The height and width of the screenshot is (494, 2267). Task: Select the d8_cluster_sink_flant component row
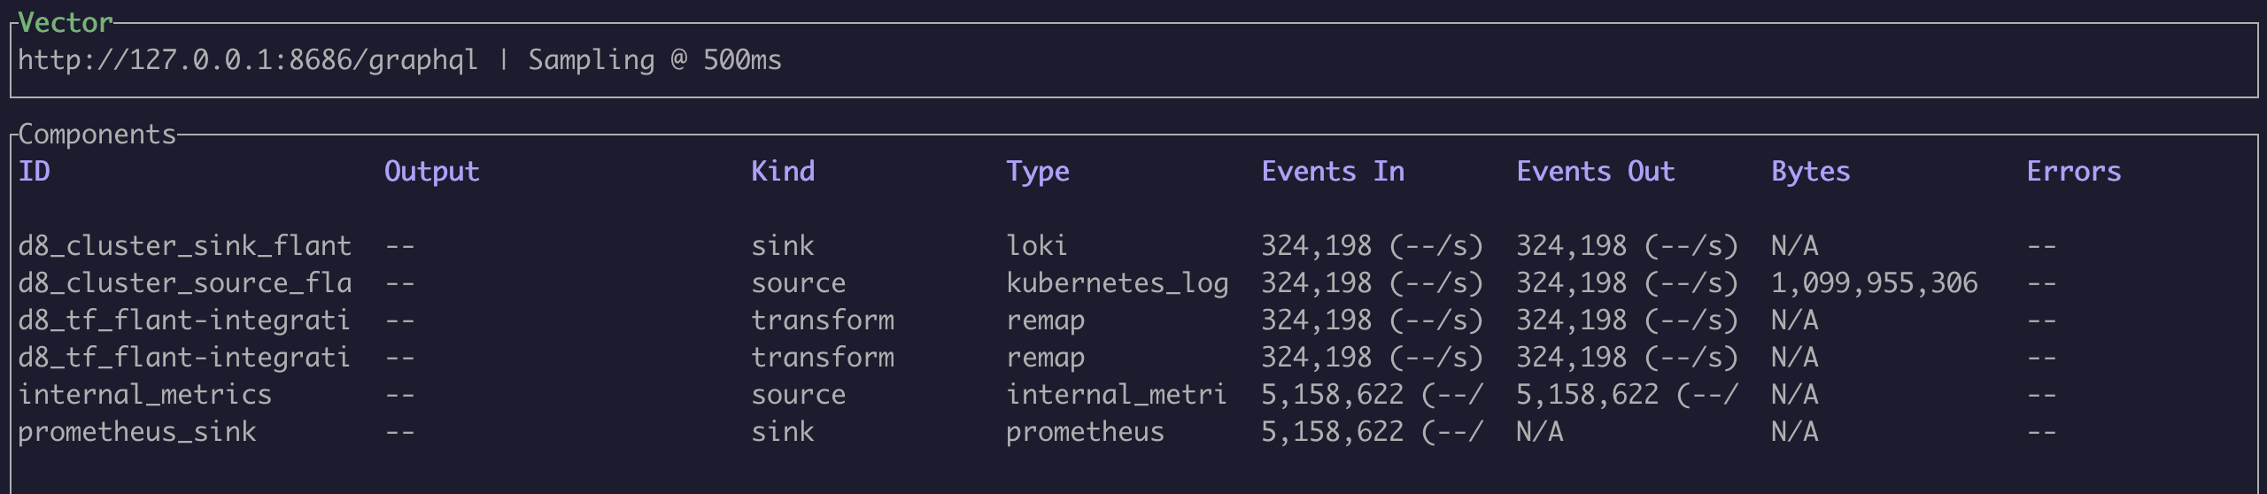coord(184,245)
